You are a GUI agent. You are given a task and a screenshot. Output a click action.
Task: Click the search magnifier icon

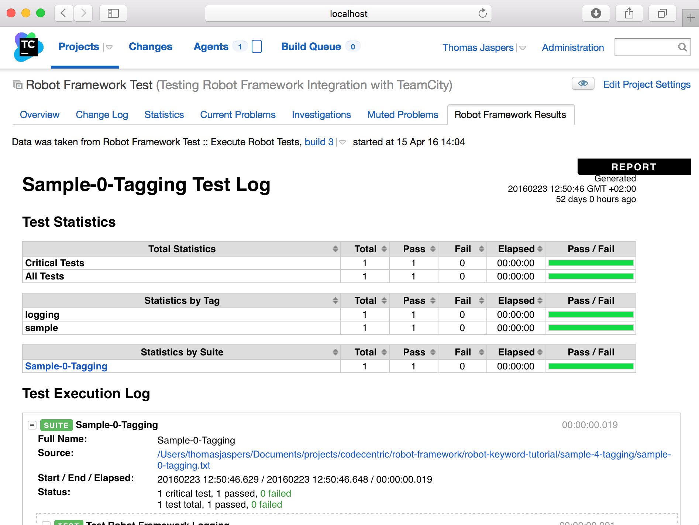click(682, 47)
